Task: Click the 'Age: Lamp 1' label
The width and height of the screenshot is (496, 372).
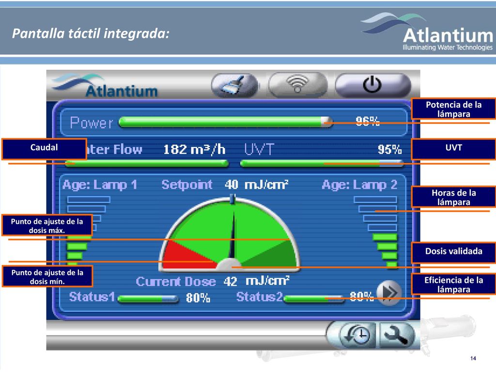Action: click(x=100, y=185)
